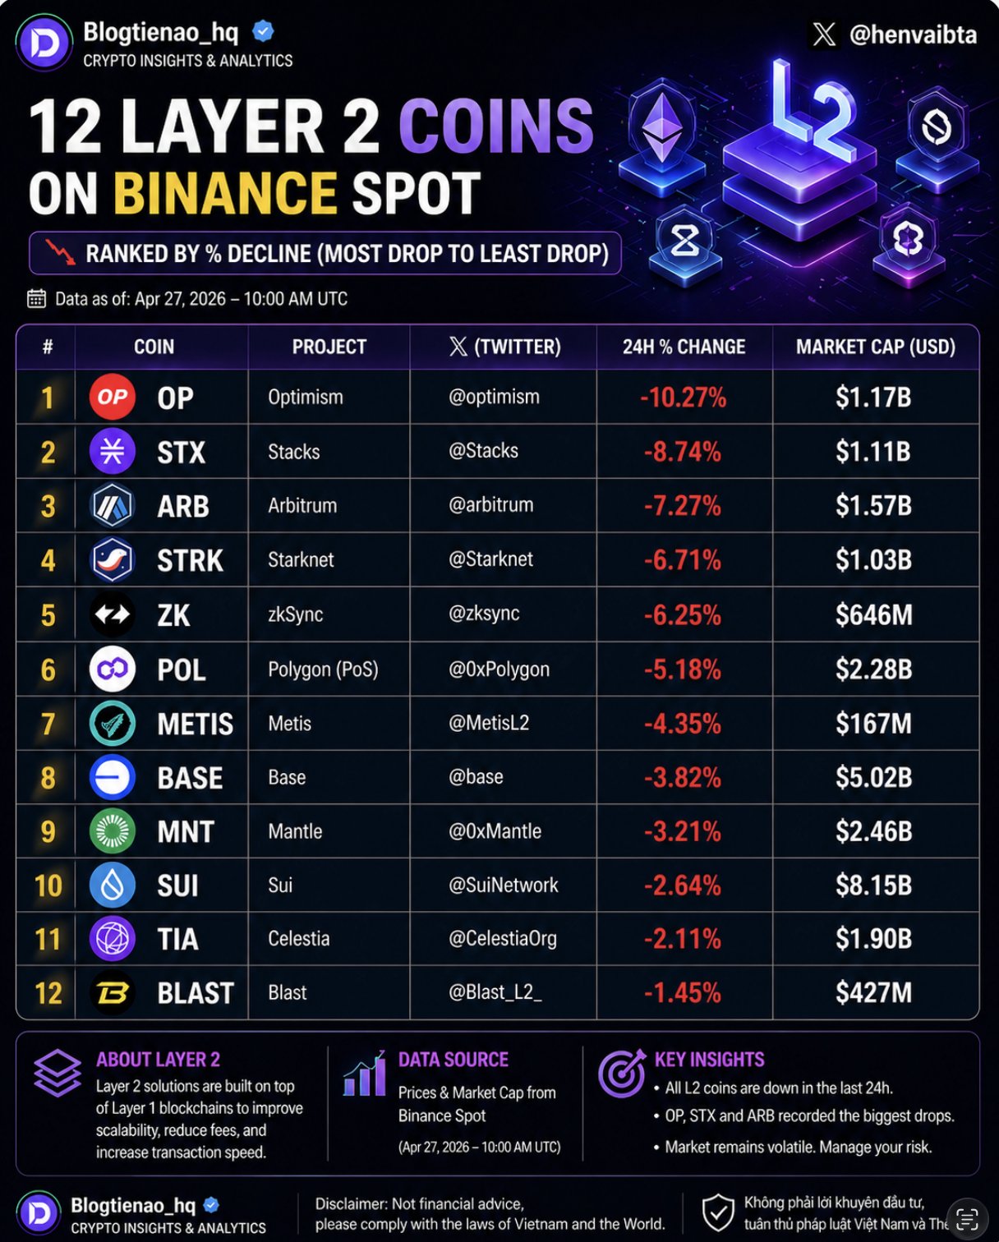Click the OP Optimism coin logo
This screenshot has height=1242, width=999.
point(113,398)
